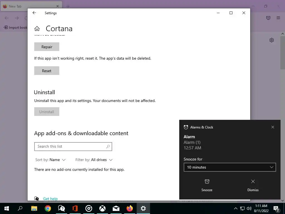Focus the Search this list field

(73, 147)
